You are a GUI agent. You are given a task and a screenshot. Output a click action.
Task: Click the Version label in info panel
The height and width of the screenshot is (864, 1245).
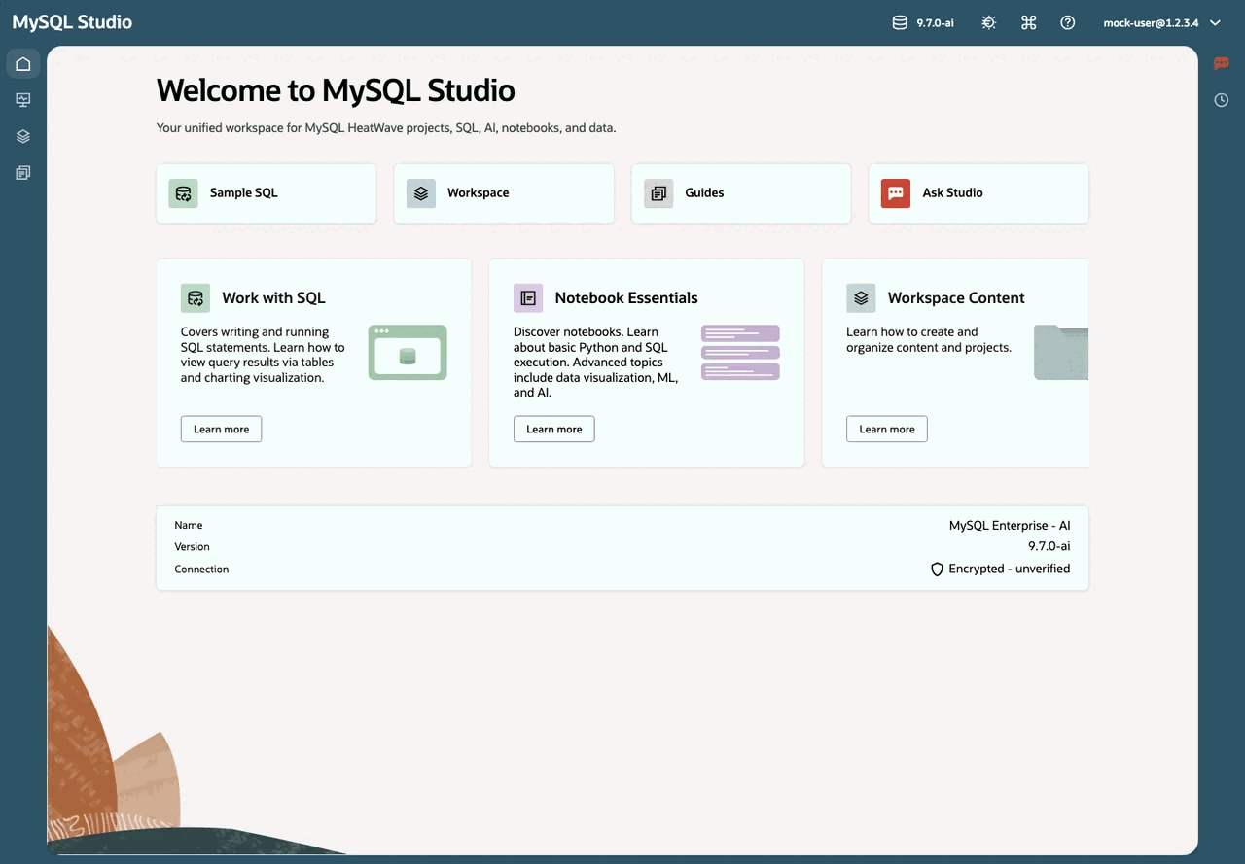(x=192, y=547)
